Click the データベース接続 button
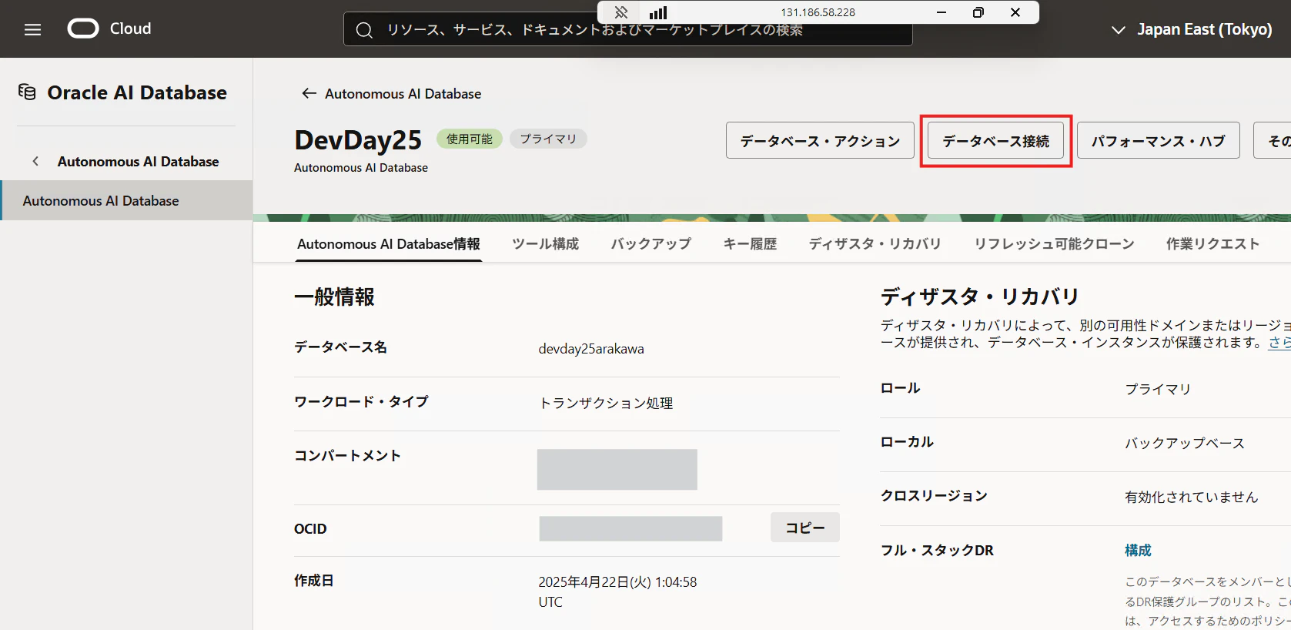Screen dimensions: 1291x630 point(996,140)
